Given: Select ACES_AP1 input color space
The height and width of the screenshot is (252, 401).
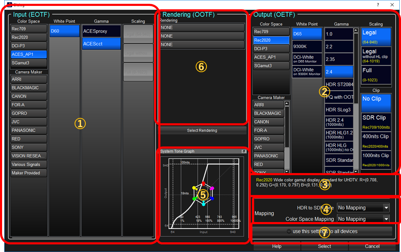Looking at the screenshot, I should point(29,54).
